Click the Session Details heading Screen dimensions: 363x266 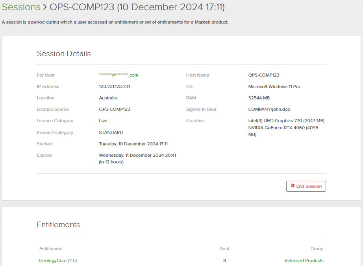coord(64,54)
